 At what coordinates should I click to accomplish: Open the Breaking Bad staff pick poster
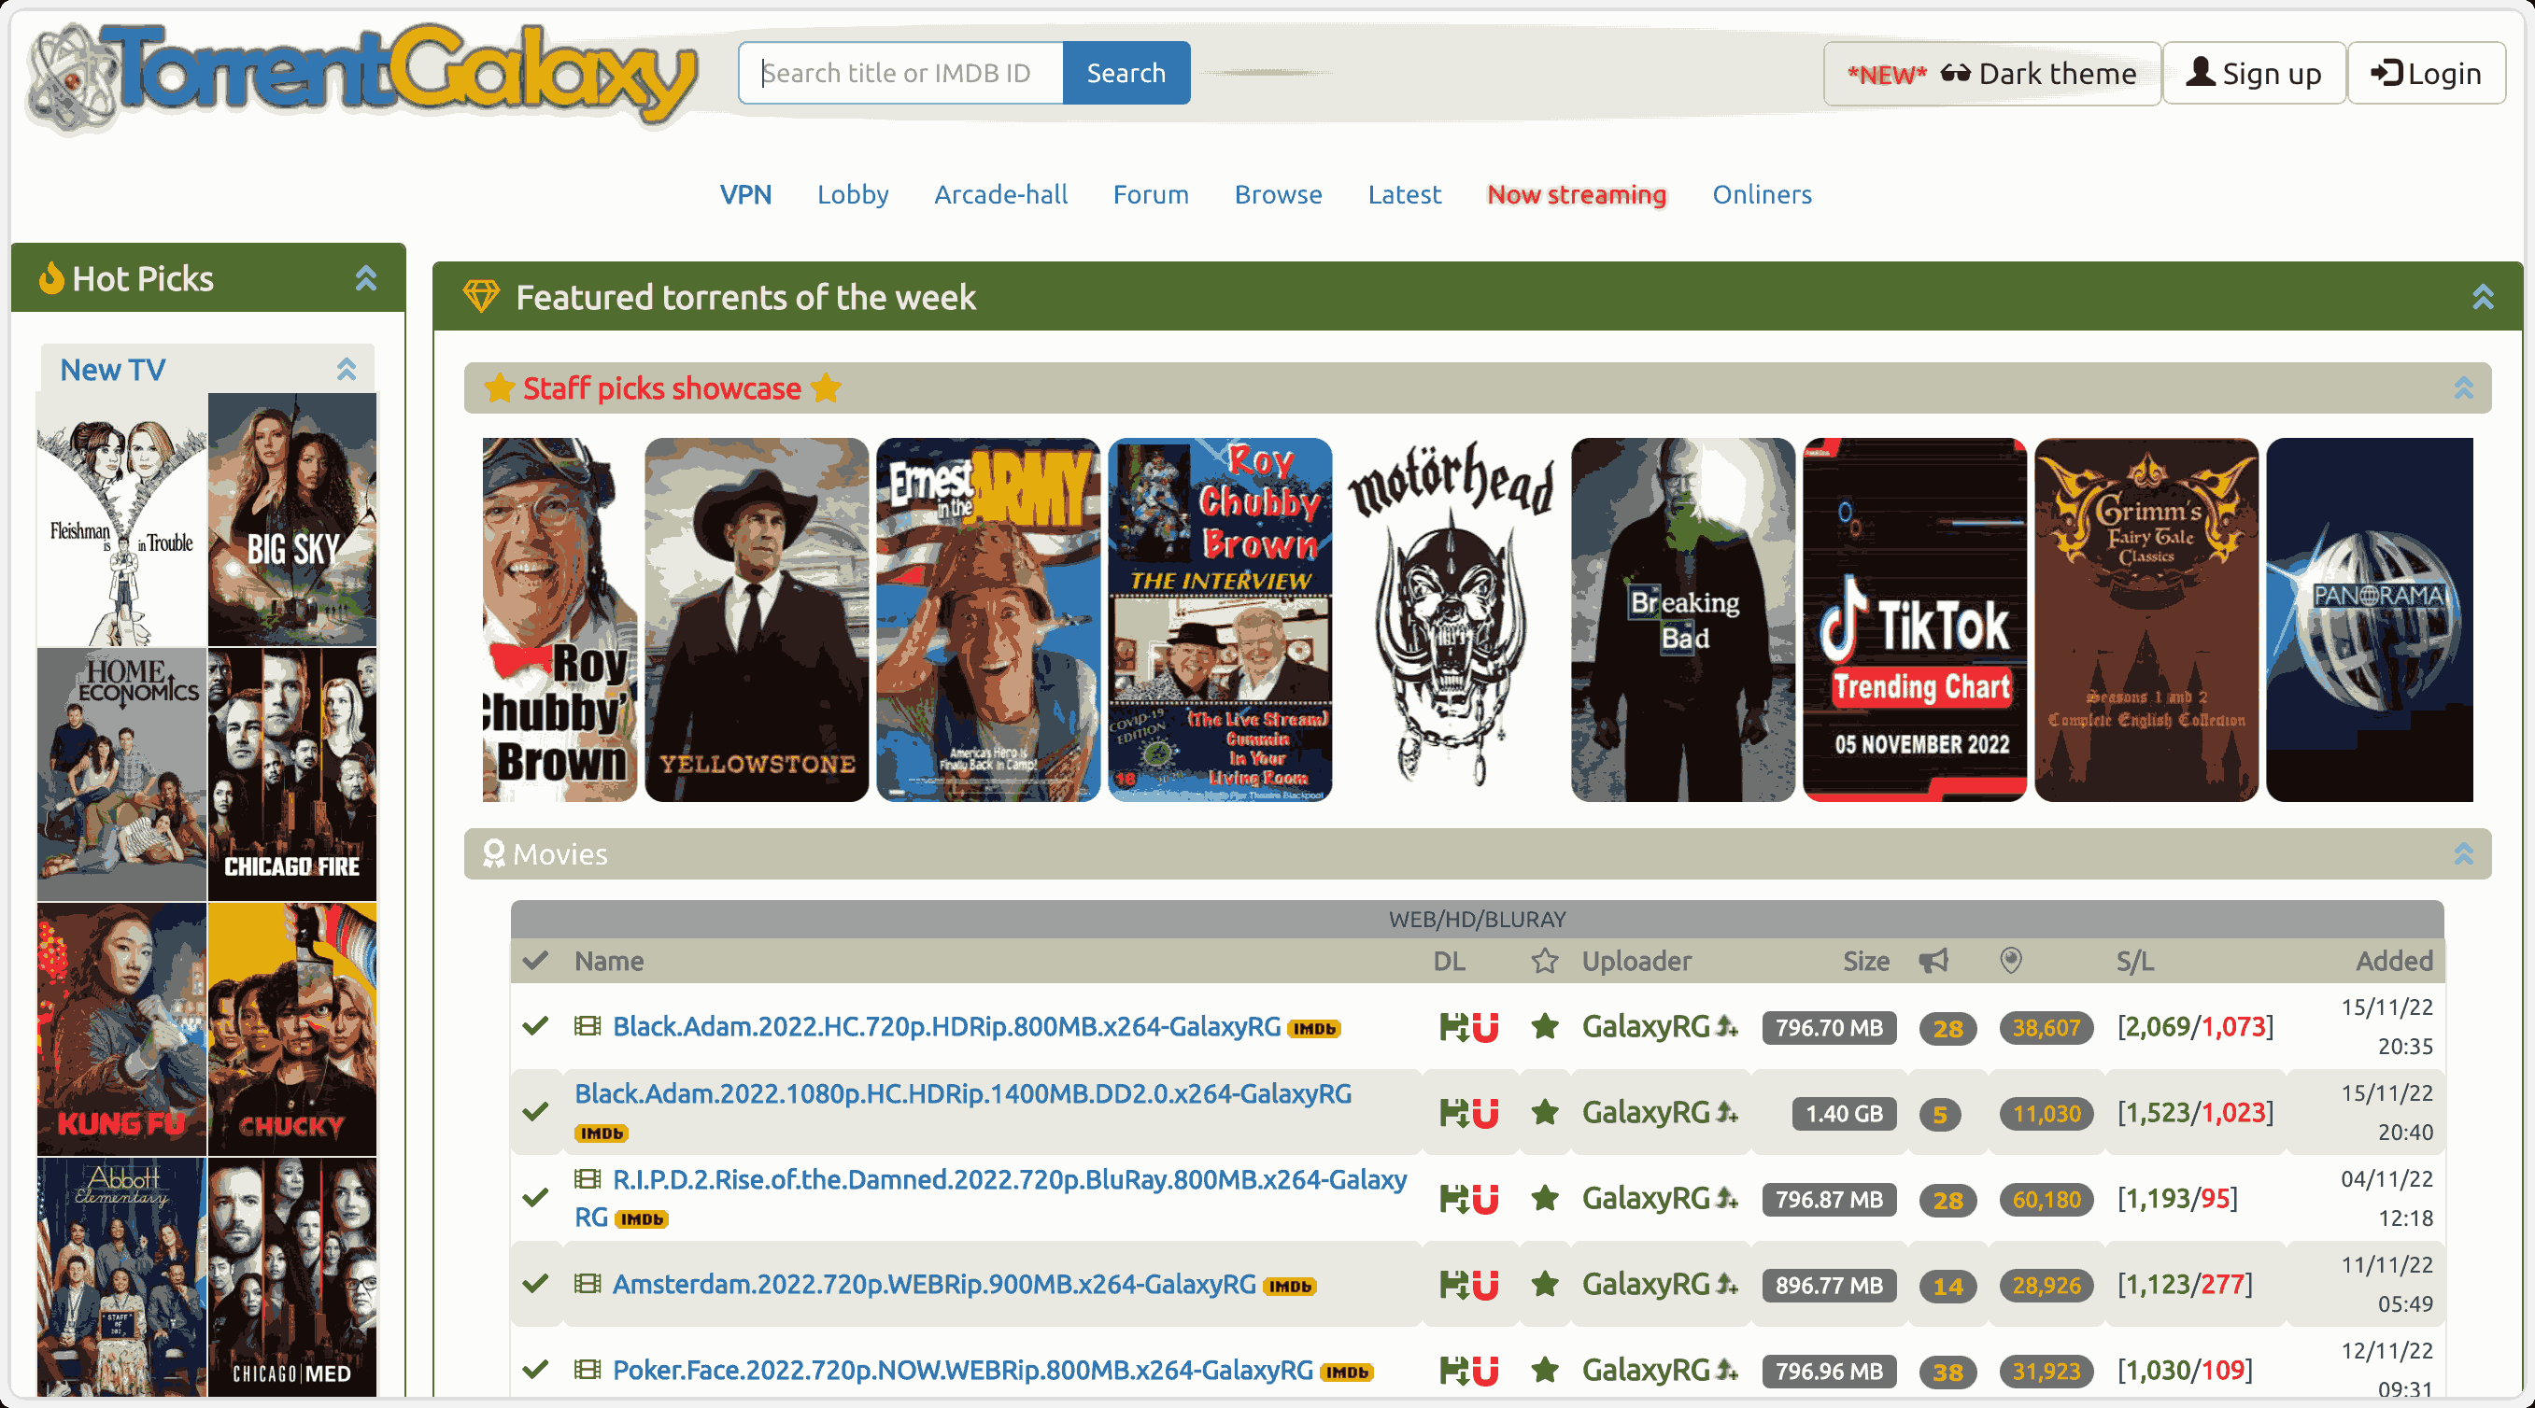[1683, 620]
